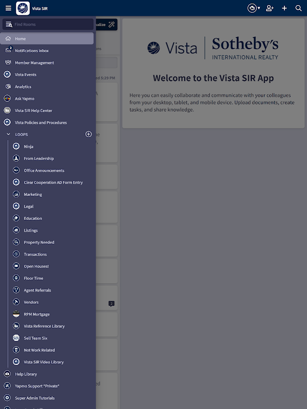
Task: Open the search magnifier icon
Action: click(298, 8)
